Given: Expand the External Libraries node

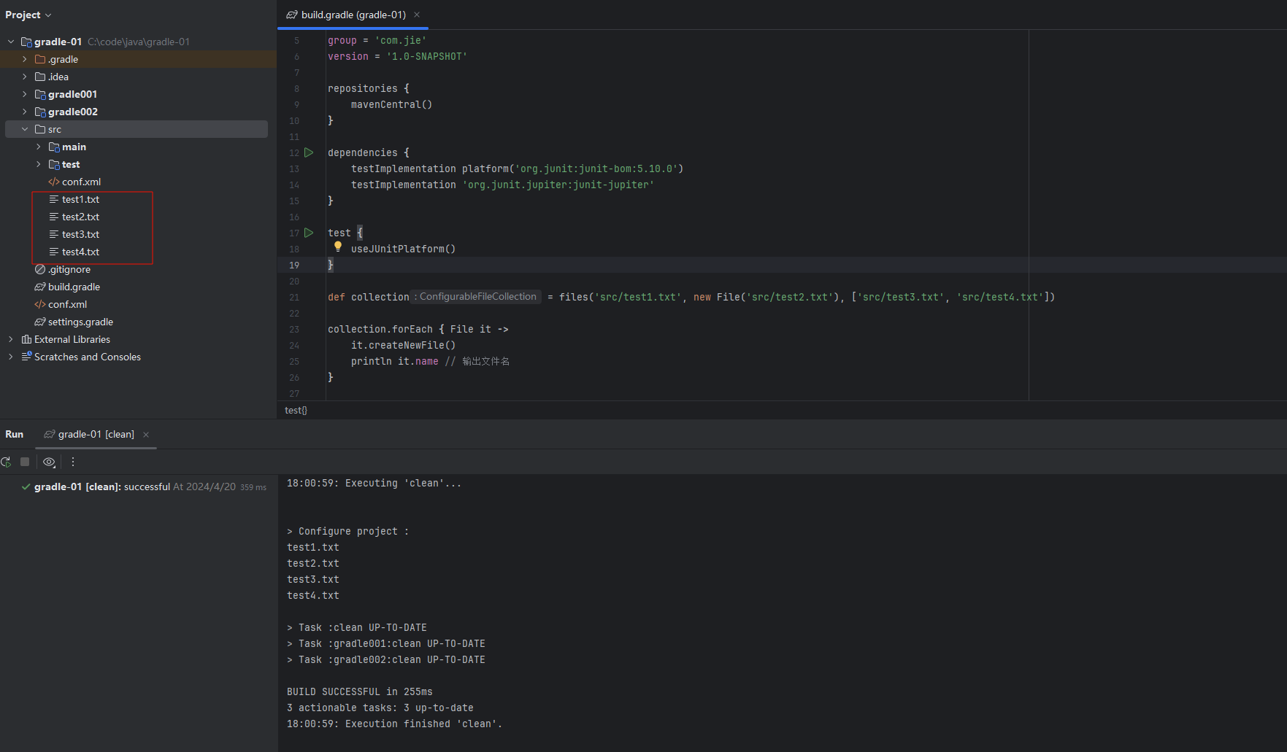Looking at the screenshot, I should click(x=11, y=339).
